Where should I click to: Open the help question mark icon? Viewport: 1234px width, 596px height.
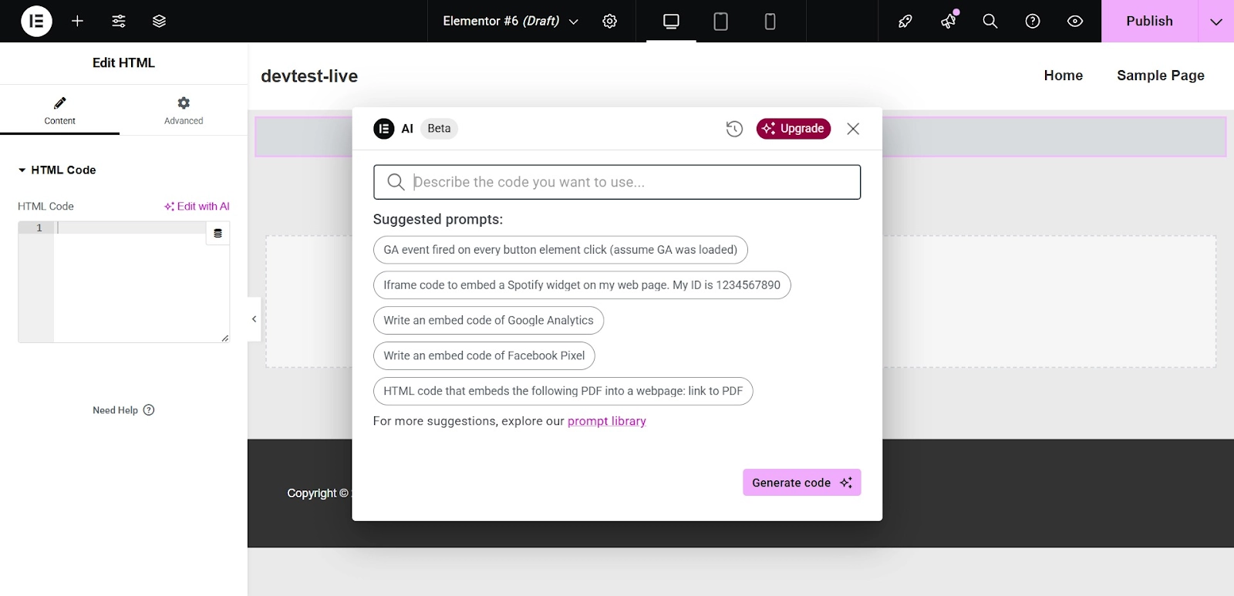pyautogui.click(x=1033, y=21)
